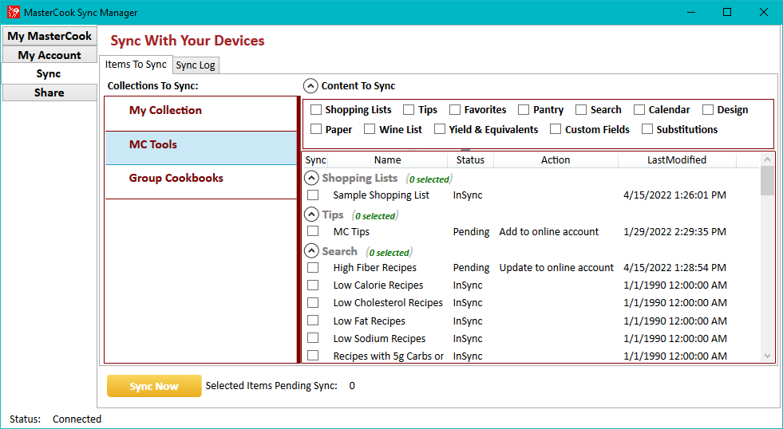Enable the Design content checkbox

(708, 110)
